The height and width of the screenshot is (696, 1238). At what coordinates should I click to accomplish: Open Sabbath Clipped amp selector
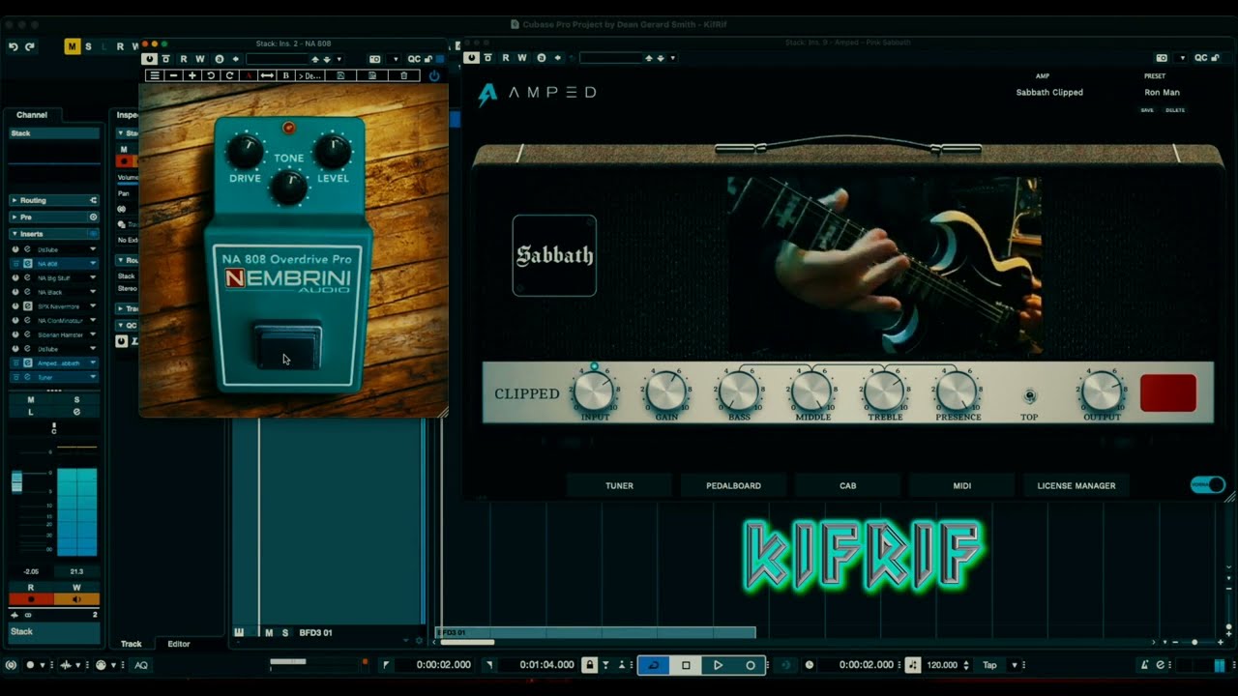pyautogui.click(x=1049, y=93)
